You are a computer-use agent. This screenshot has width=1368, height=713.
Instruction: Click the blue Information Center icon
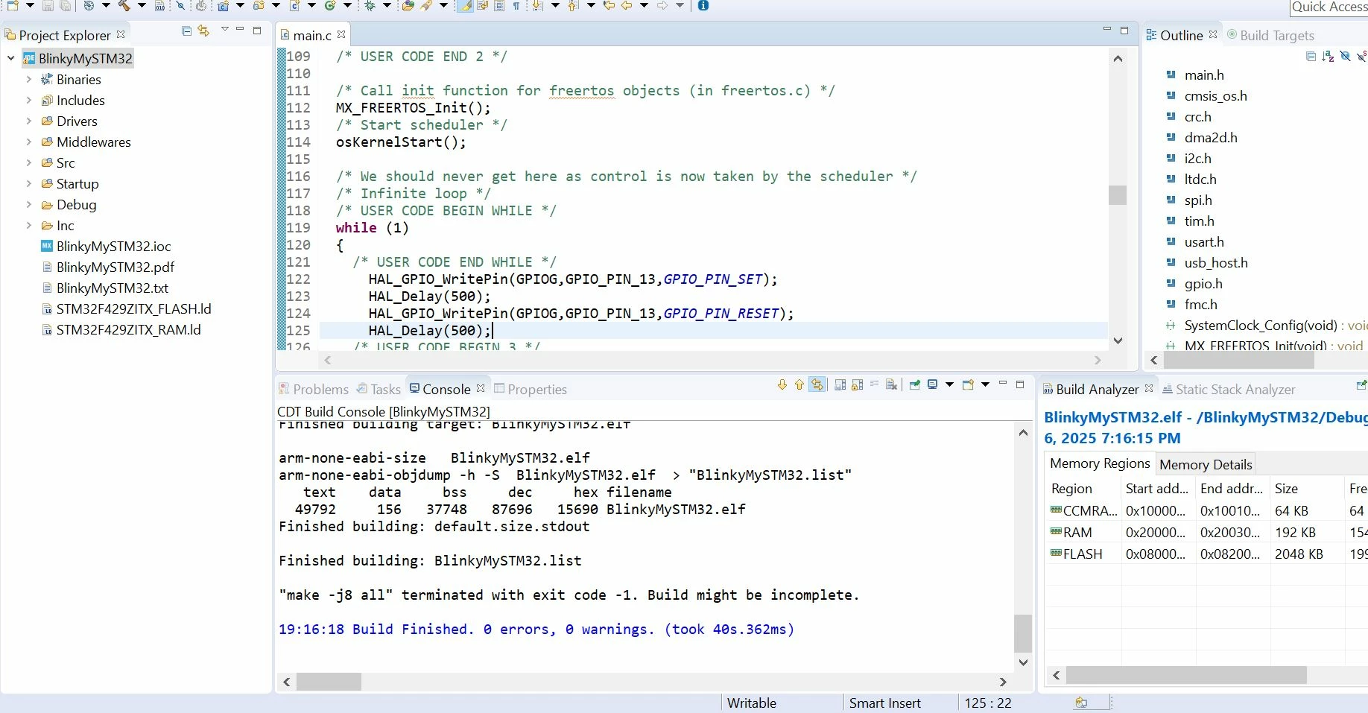coord(703,6)
